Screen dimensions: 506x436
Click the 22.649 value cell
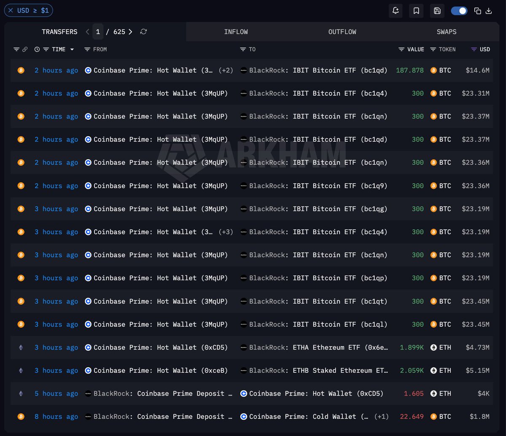pyautogui.click(x=412, y=417)
